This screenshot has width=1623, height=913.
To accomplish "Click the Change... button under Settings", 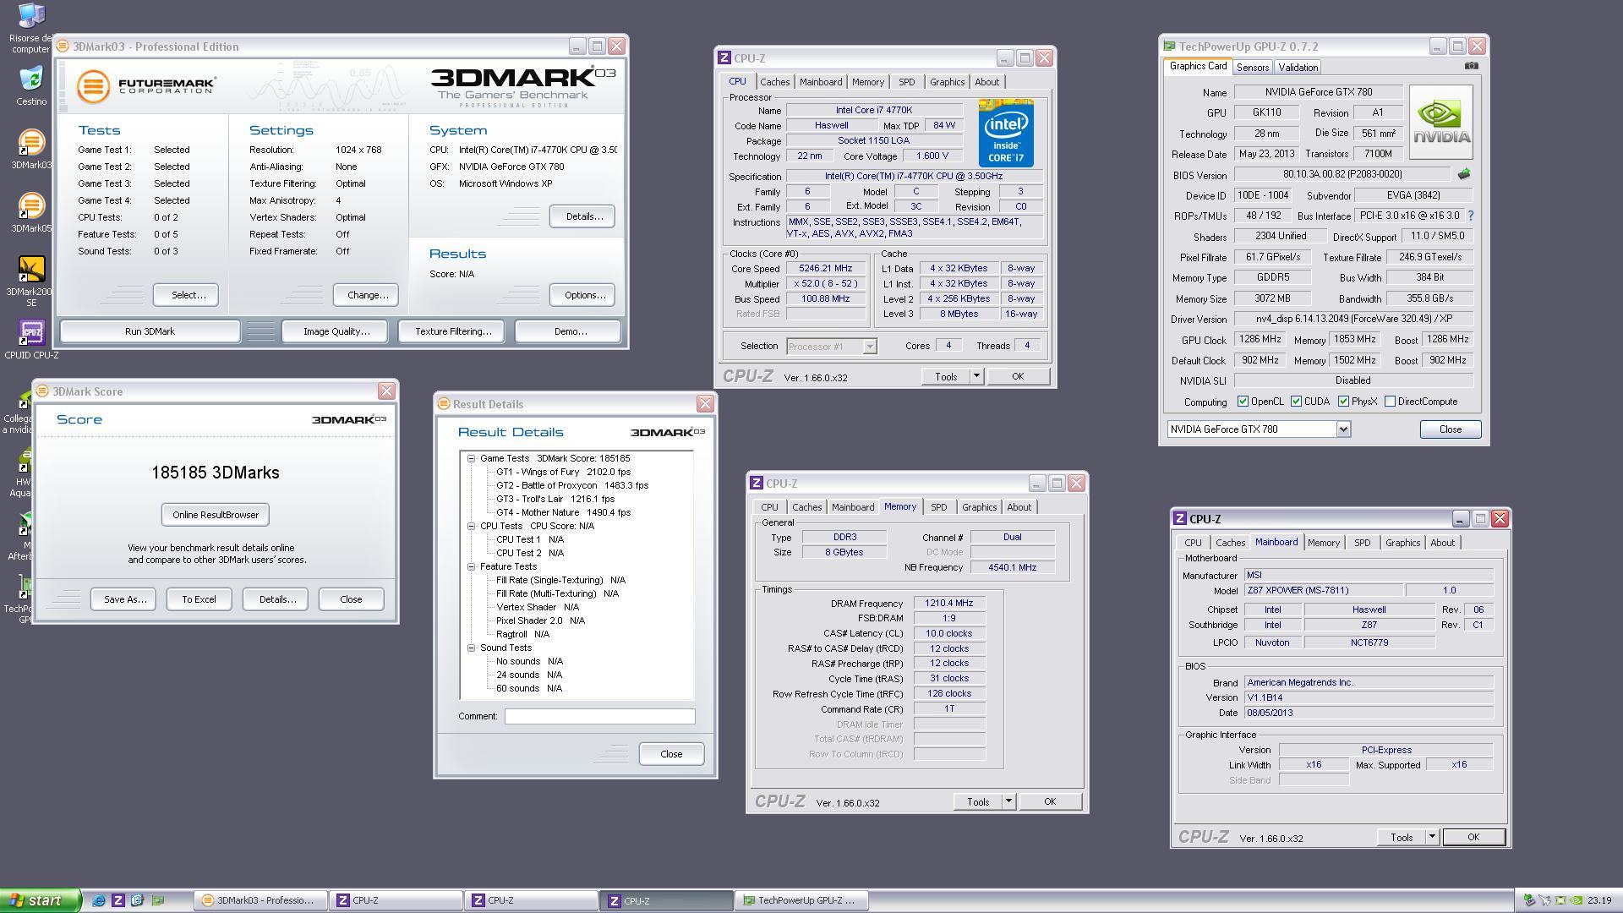I will (366, 295).
